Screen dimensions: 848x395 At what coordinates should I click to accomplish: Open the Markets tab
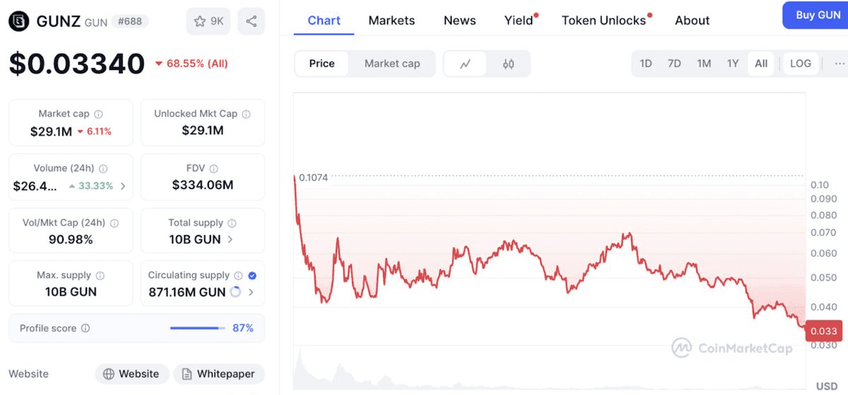391,20
